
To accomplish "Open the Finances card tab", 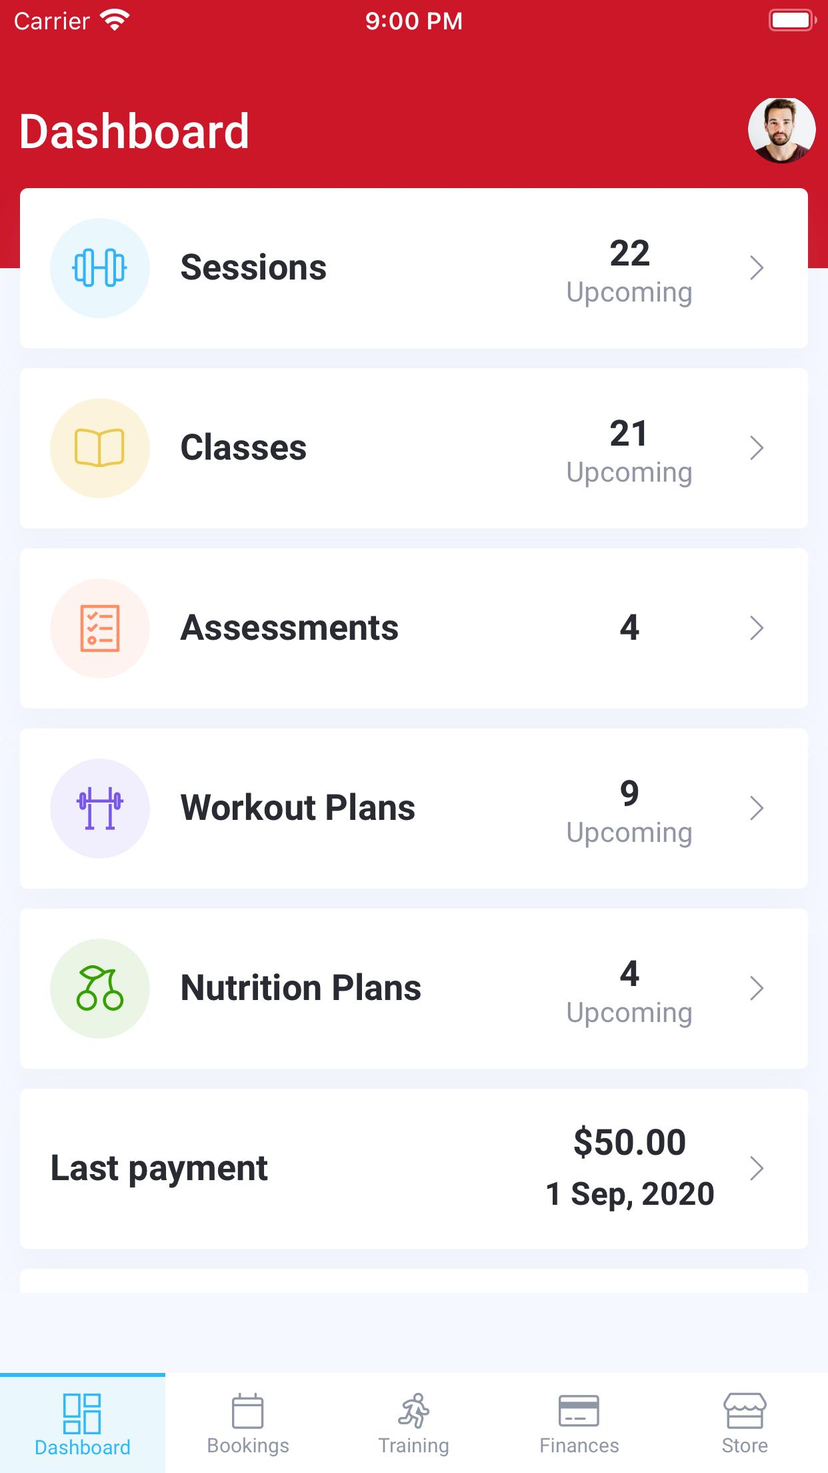I will 579,1424.
